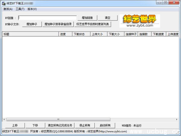Click the 启动所有 button
The height and width of the screenshot is (136, 181).
(x=105, y=125)
